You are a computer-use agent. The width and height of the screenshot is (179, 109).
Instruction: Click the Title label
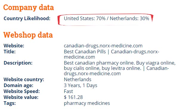pos(10,52)
